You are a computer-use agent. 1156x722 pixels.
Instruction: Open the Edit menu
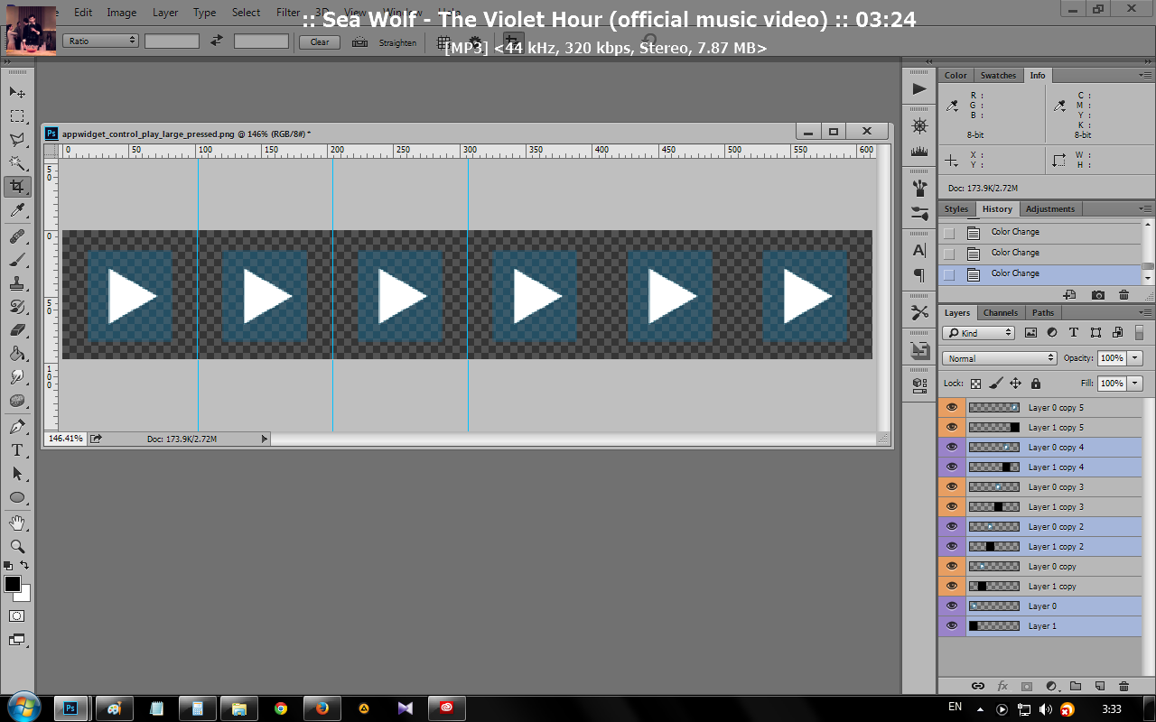pyautogui.click(x=83, y=13)
